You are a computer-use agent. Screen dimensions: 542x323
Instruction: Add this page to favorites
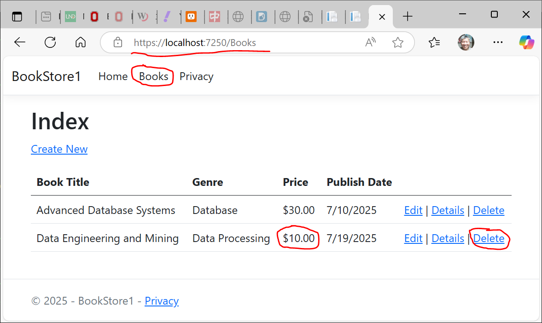pyautogui.click(x=398, y=42)
